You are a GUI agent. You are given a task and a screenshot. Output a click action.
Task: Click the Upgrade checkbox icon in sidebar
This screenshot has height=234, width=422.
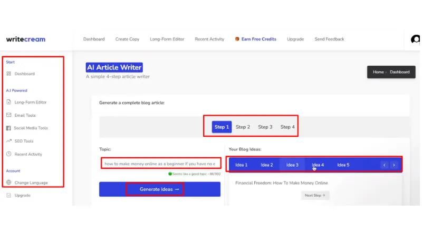point(9,195)
